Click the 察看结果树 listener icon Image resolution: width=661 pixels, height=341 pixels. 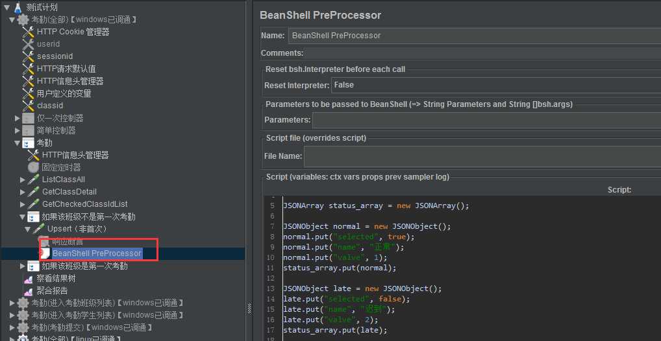(x=28, y=279)
